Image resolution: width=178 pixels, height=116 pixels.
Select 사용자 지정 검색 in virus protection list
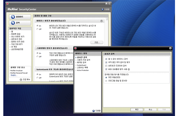(x=84, y=60)
